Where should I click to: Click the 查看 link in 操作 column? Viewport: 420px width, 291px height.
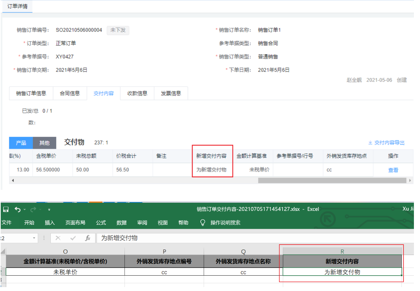[x=393, y=170]
